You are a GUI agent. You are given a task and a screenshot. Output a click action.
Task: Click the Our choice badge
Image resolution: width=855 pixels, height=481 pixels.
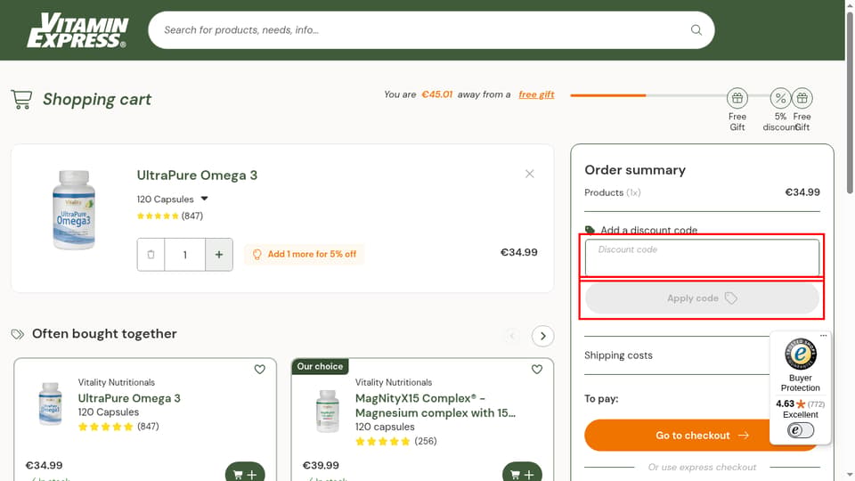click(x=320, y=366)
